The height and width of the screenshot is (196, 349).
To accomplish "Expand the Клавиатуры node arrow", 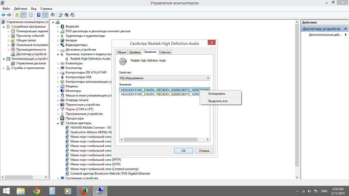I will coord(58,63).
